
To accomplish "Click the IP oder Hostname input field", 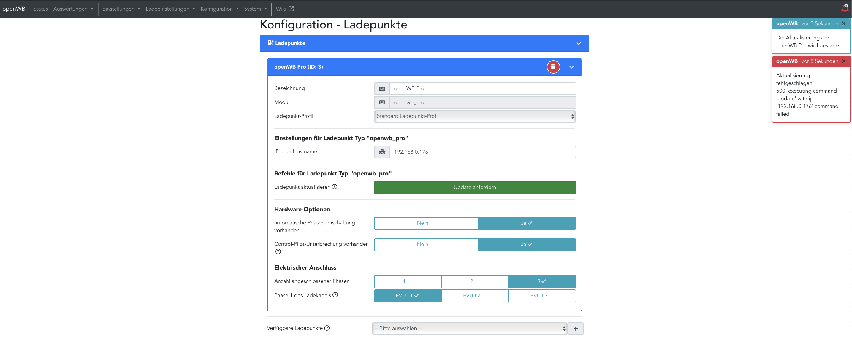I will click(x=482, y=152).
